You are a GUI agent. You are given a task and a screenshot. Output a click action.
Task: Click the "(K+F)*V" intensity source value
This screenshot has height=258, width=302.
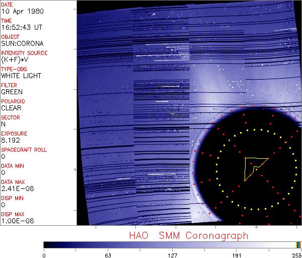pos(15,59)
